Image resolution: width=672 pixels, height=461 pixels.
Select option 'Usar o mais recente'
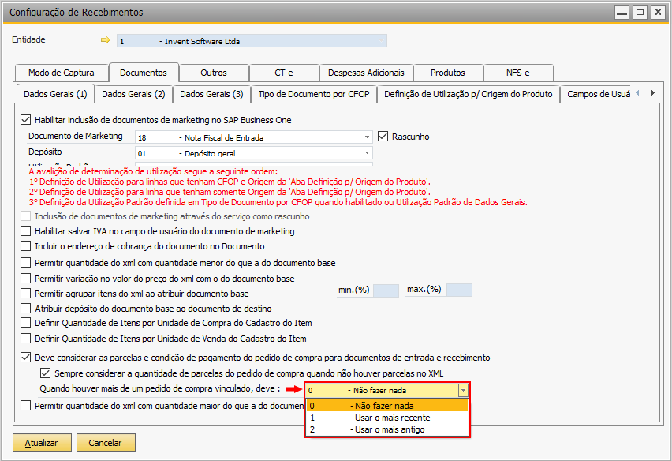point(387,418)
